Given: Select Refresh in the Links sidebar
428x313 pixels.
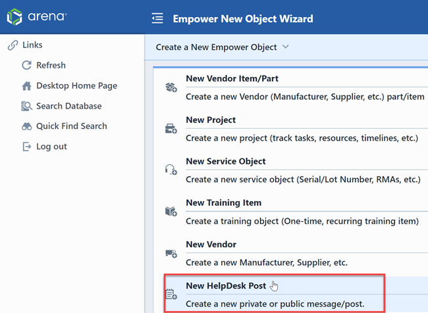Looking at the screenshot, I should tap(51, 65).
